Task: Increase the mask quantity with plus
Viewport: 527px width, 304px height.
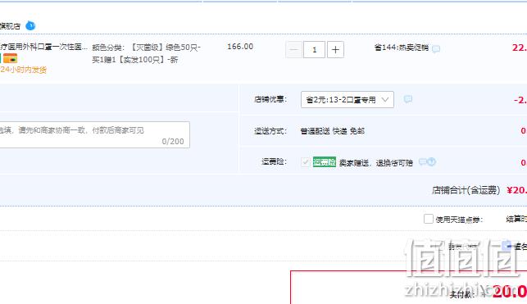Action: pyautogui.click(x=335, y=50)
